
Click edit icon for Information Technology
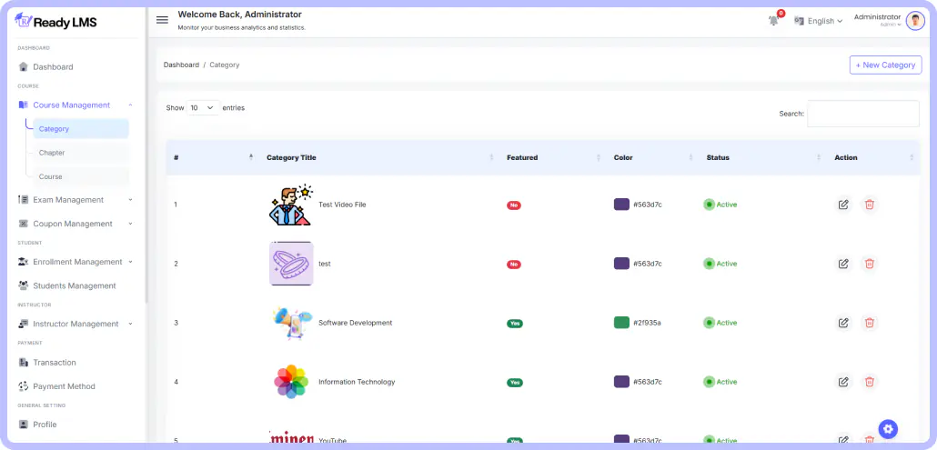click(843, 382)
